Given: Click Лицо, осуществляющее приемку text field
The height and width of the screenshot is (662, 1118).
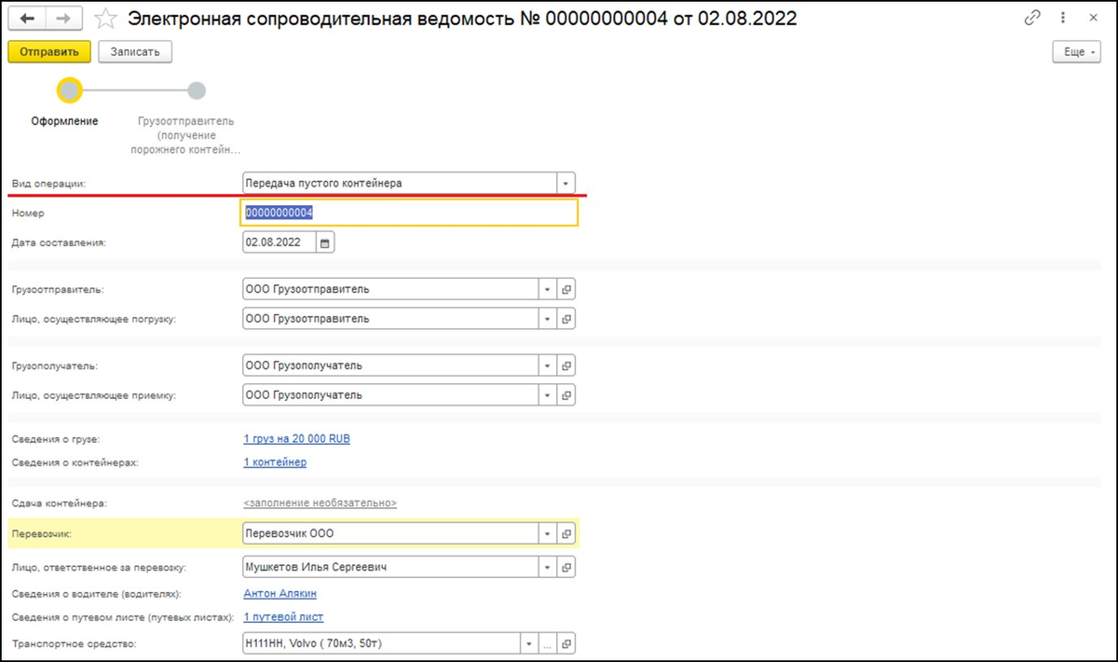Looking at the screenshot, I should (x=389, y=395).
